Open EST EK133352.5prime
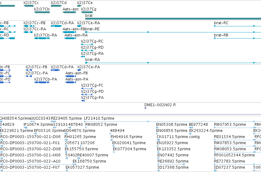The height and width of the screenshot is (172, 261). point(174,149)
